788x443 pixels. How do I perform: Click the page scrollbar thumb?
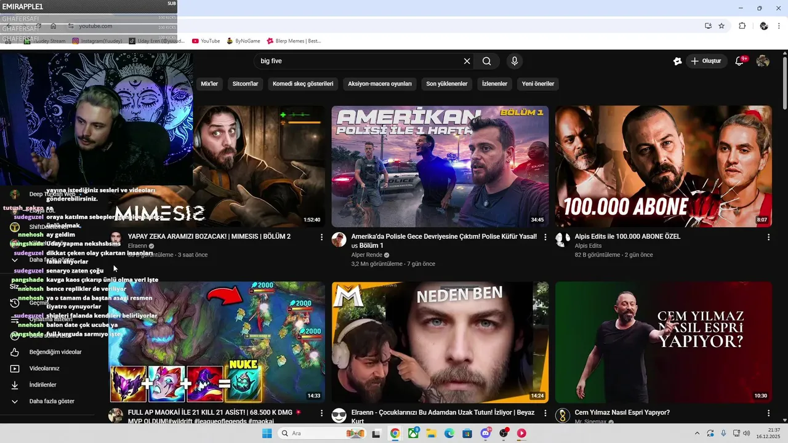point(785,84)
